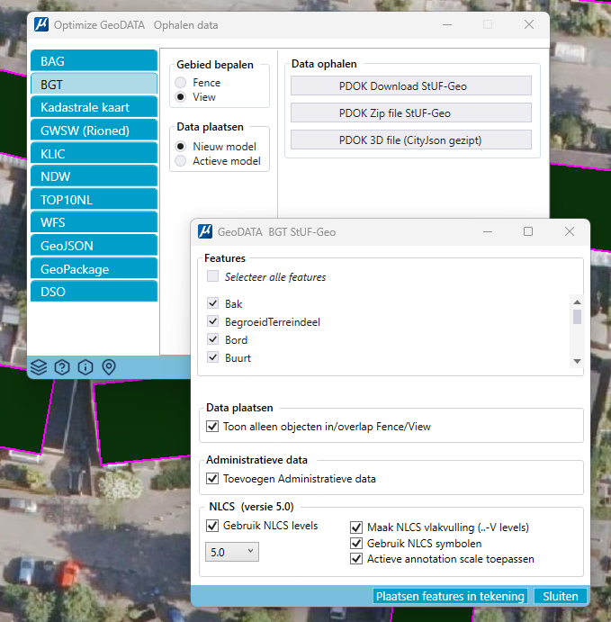Open the Kadastrale kaart tab
Screen dimensions: 611x622
(x=94, y=107)
